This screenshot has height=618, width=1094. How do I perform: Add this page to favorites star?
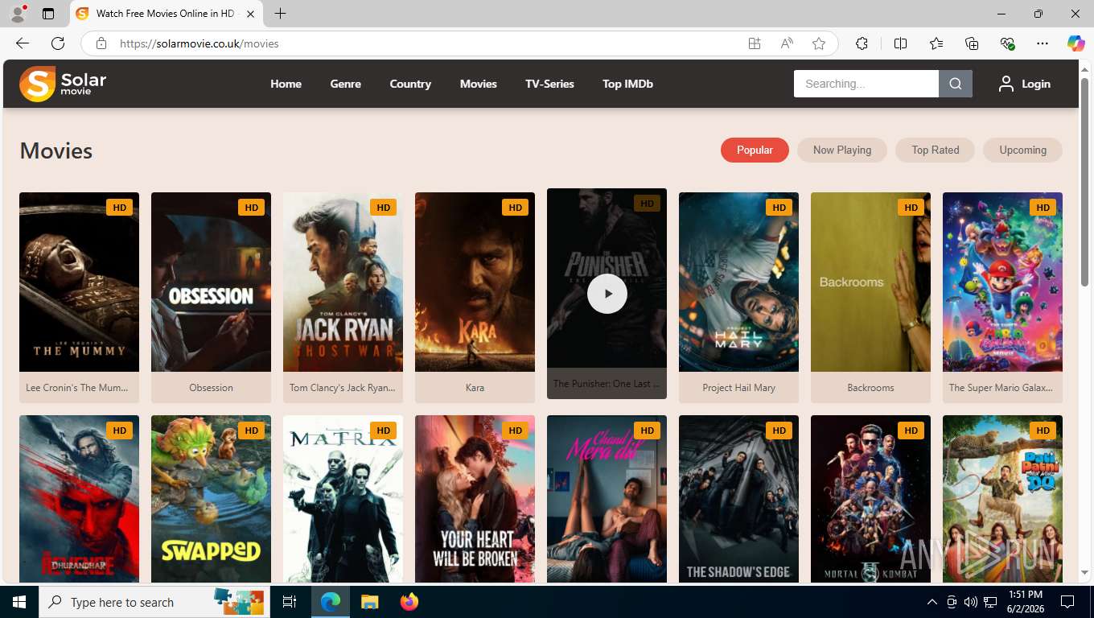click(819, 43)
